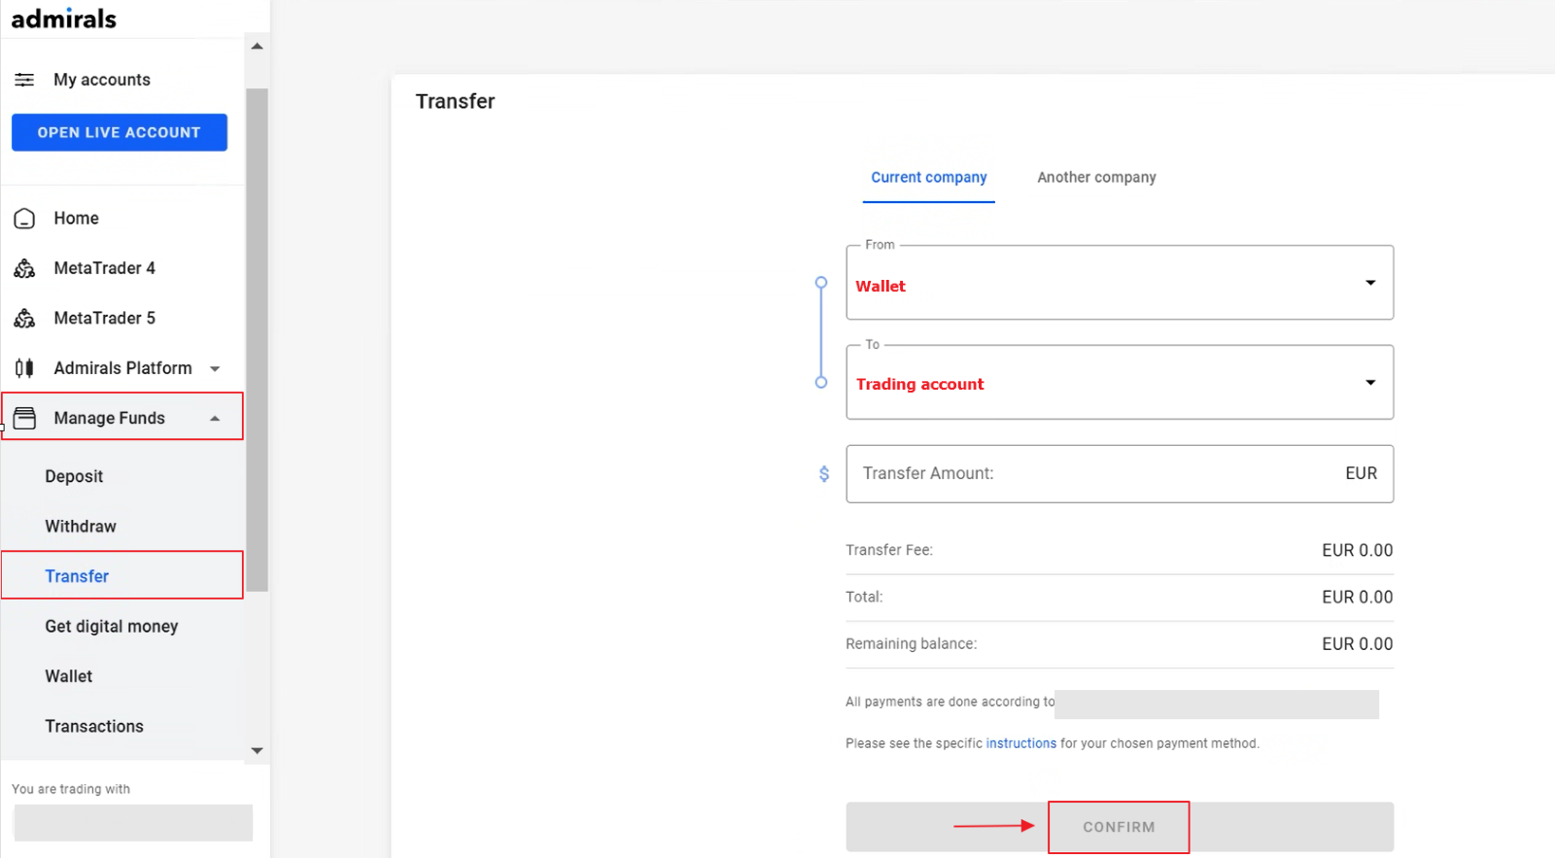Open the Deposit page

(x=74, y=476)
